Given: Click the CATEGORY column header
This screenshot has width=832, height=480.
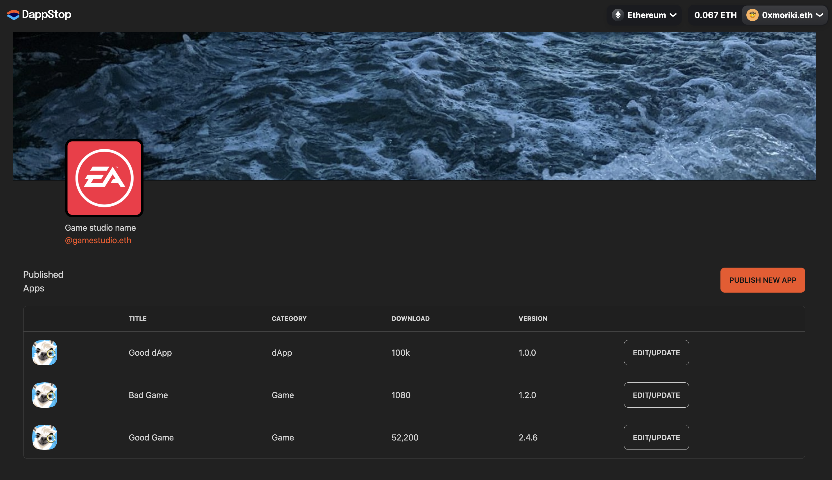Looking at the screenshot, I should point(289,318).
